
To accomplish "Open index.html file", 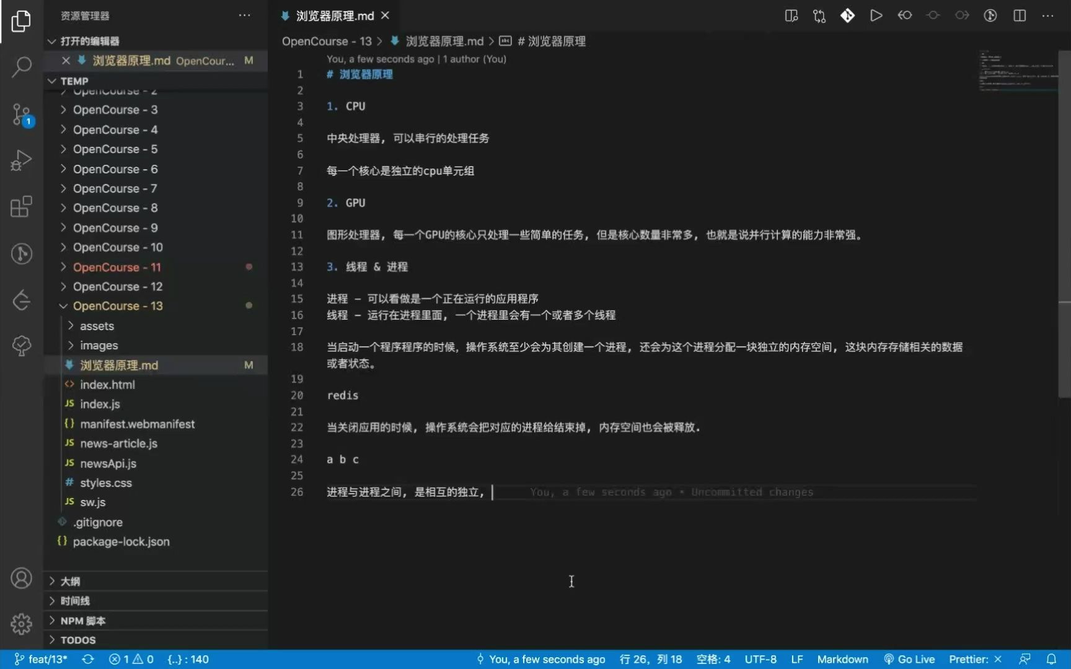I will (155, 385).
